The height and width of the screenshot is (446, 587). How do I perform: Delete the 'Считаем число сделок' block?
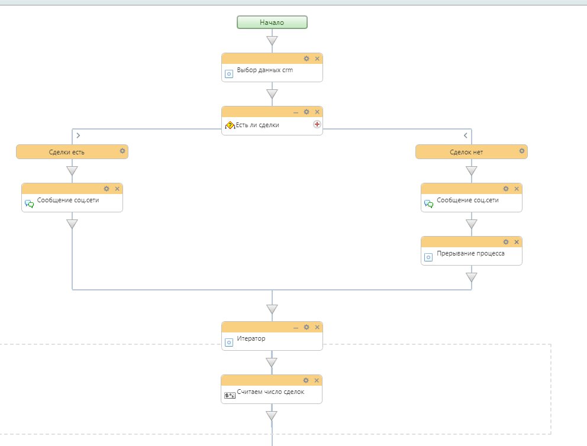pyautogui.click(x=317, y=380)
